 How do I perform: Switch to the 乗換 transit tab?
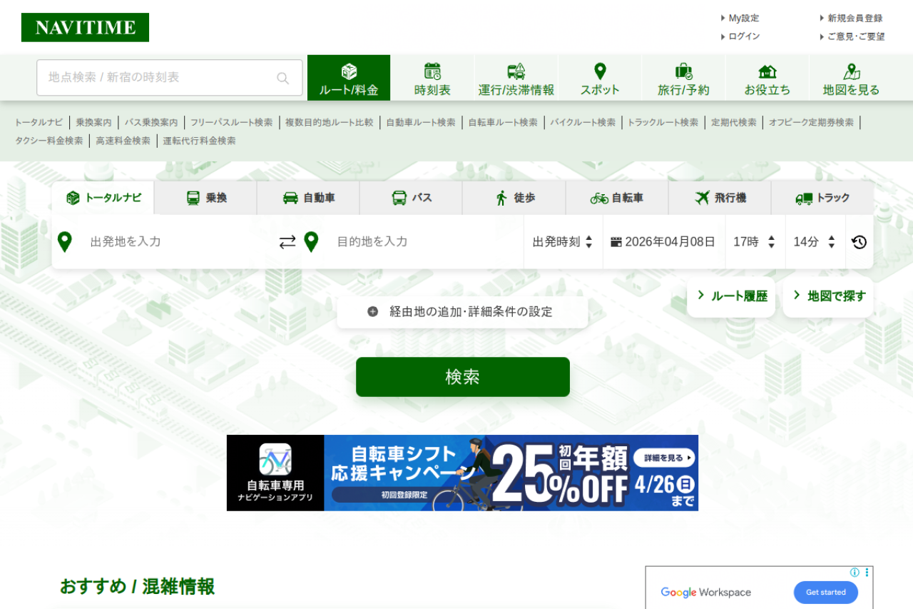(x=206, y=198)
